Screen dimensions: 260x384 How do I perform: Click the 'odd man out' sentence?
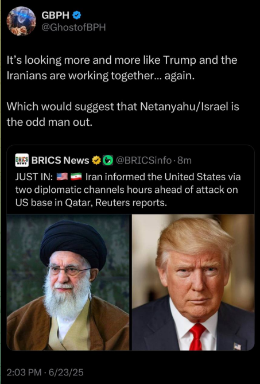tap(123, 114)
